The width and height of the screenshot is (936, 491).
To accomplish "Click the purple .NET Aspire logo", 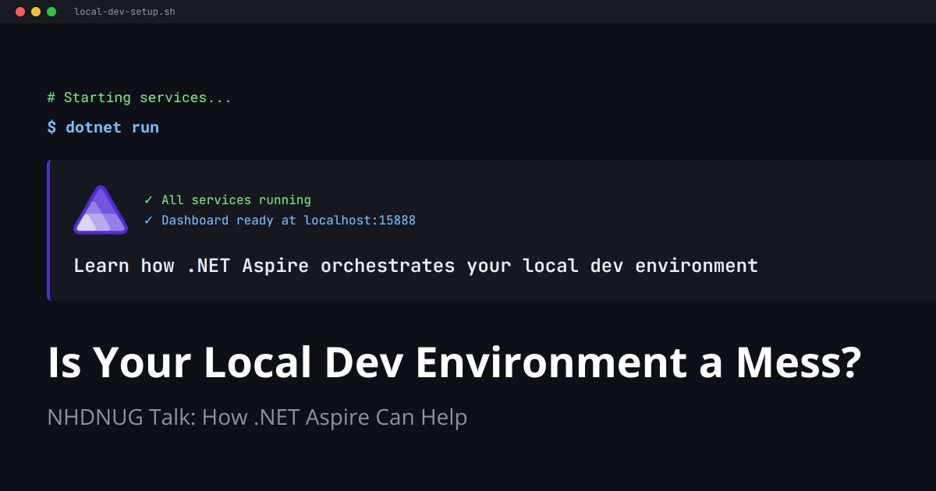I will [x=100, y=210].
